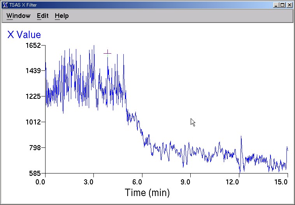295x205 pixels.
Task: Click the 1012 y-axis tick label
Action: pos(33,122)
